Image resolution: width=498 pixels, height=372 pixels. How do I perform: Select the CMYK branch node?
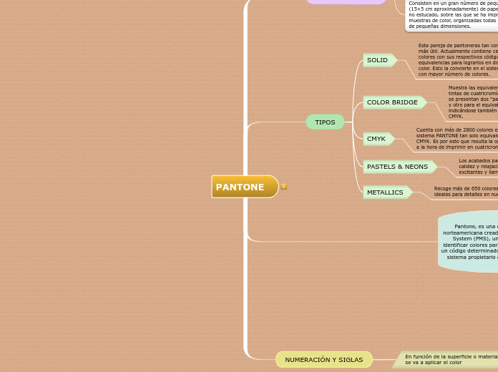tap(379, 139)
